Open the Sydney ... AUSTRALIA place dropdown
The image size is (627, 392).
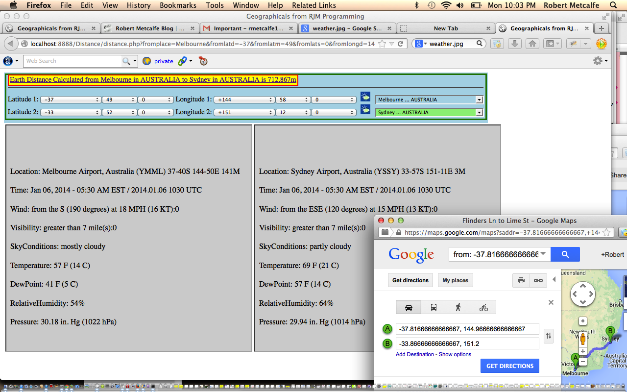click(x=429, y=112)
